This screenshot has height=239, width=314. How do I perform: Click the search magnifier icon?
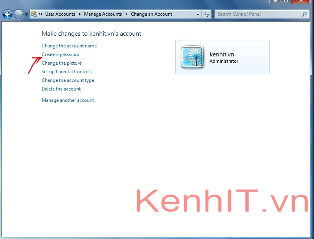[304, 14]
